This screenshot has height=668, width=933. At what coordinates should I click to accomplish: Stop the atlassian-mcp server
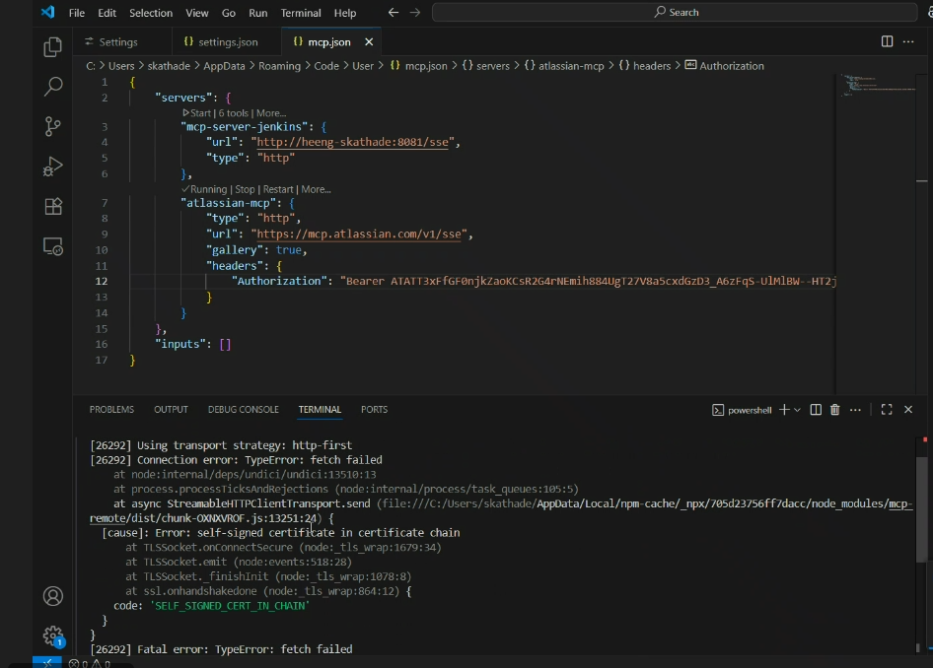pyautogui.click(x=245, y=189)
